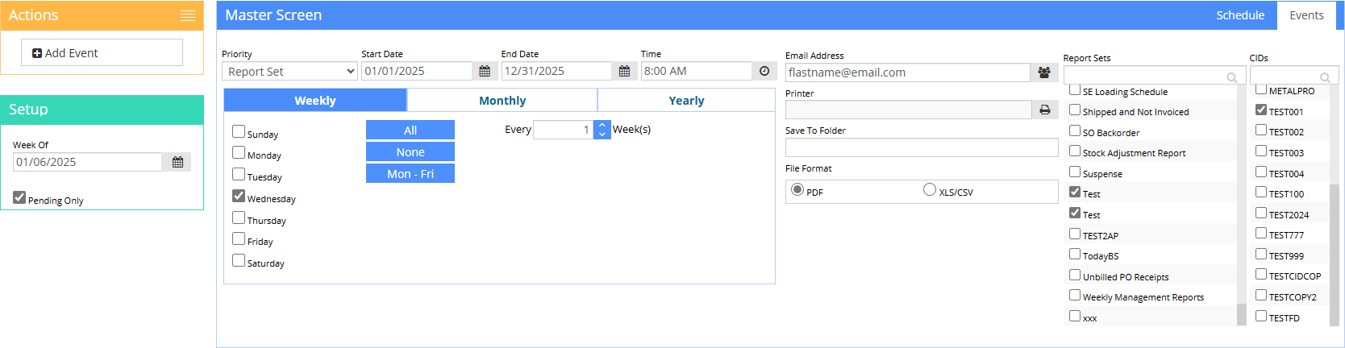The width and height of the screenshot is (1345, 348).
Task: Click the Save To Folder field
Action: point(922,147)
